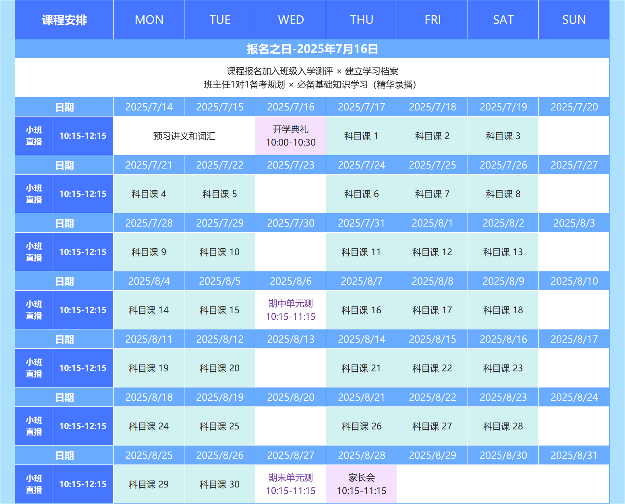Click the 课程安排 header cell
Viewport: 625px width, 504px height.
pos(64,20)
